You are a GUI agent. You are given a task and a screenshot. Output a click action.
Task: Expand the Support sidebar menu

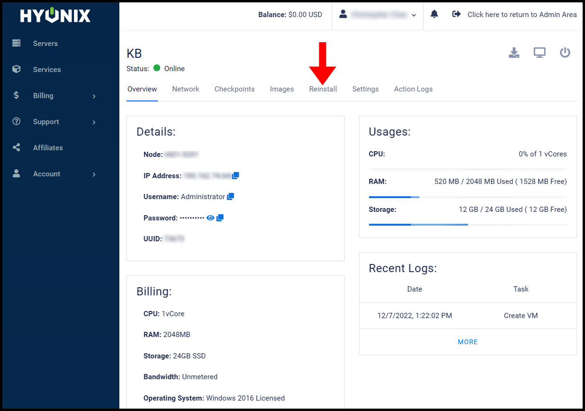46,121
